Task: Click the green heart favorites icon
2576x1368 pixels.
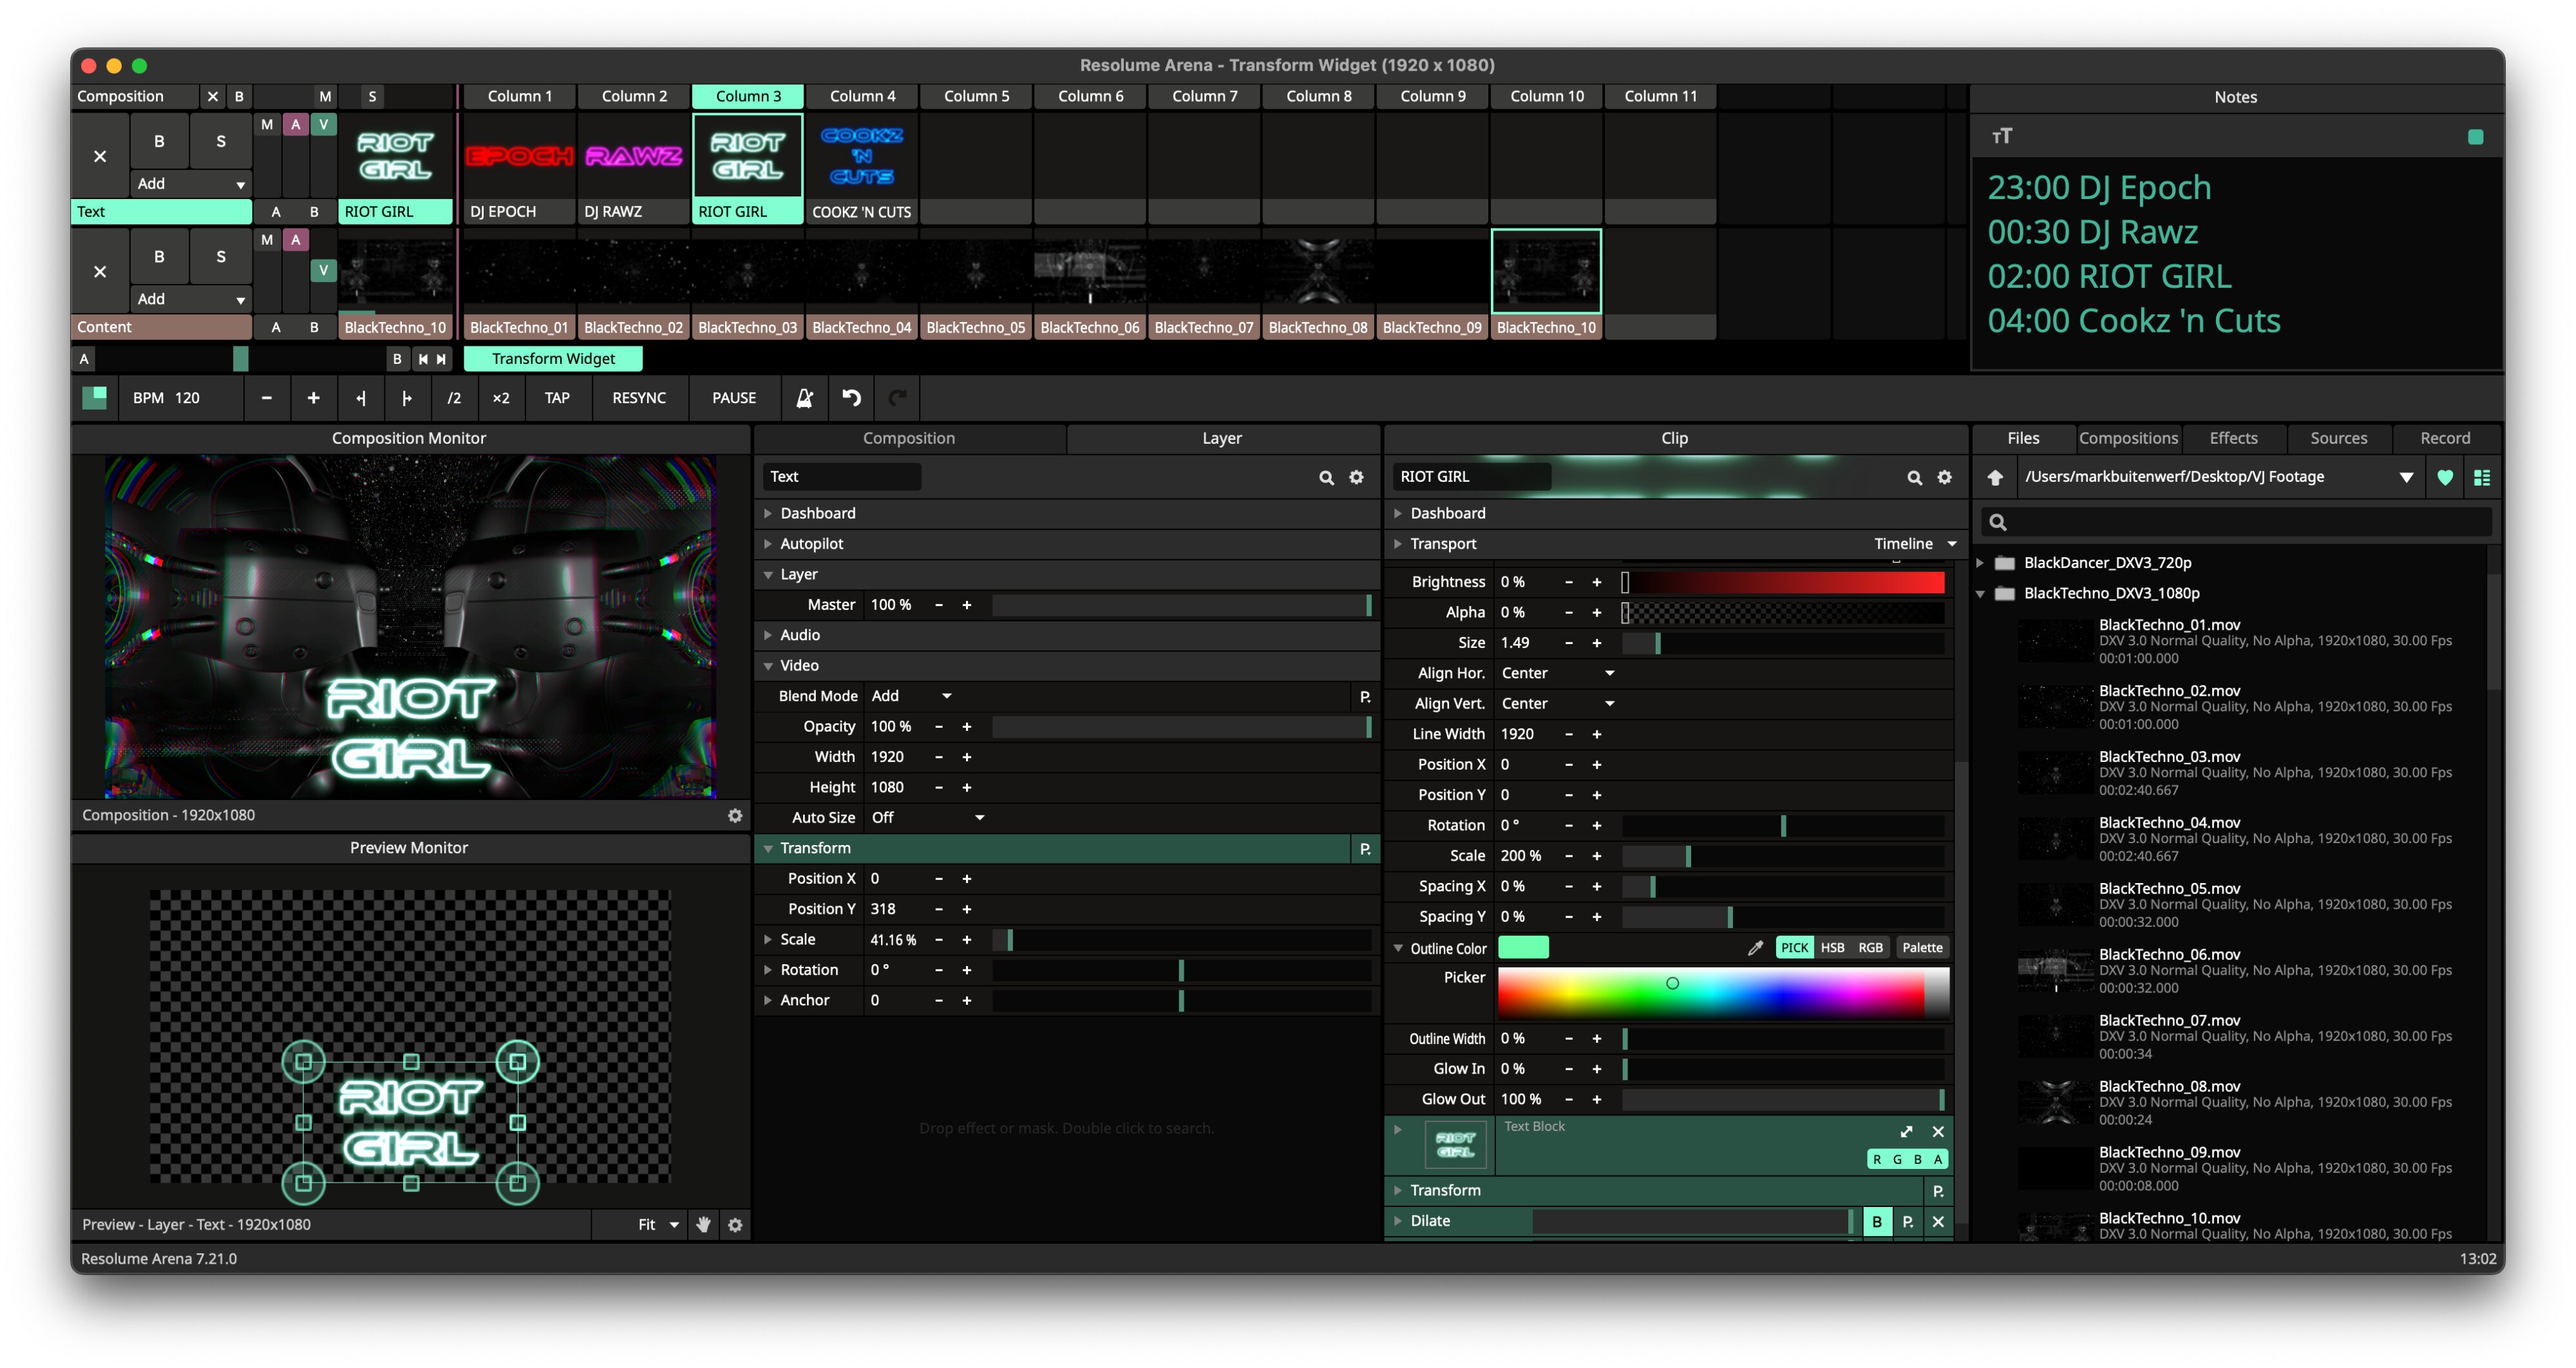Action: (2445, 477)
